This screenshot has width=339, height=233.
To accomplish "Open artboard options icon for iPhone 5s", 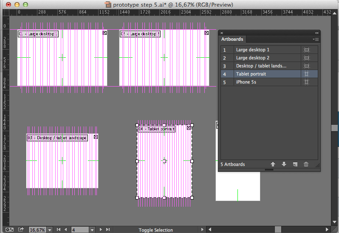I will click(x=307, y=82).
